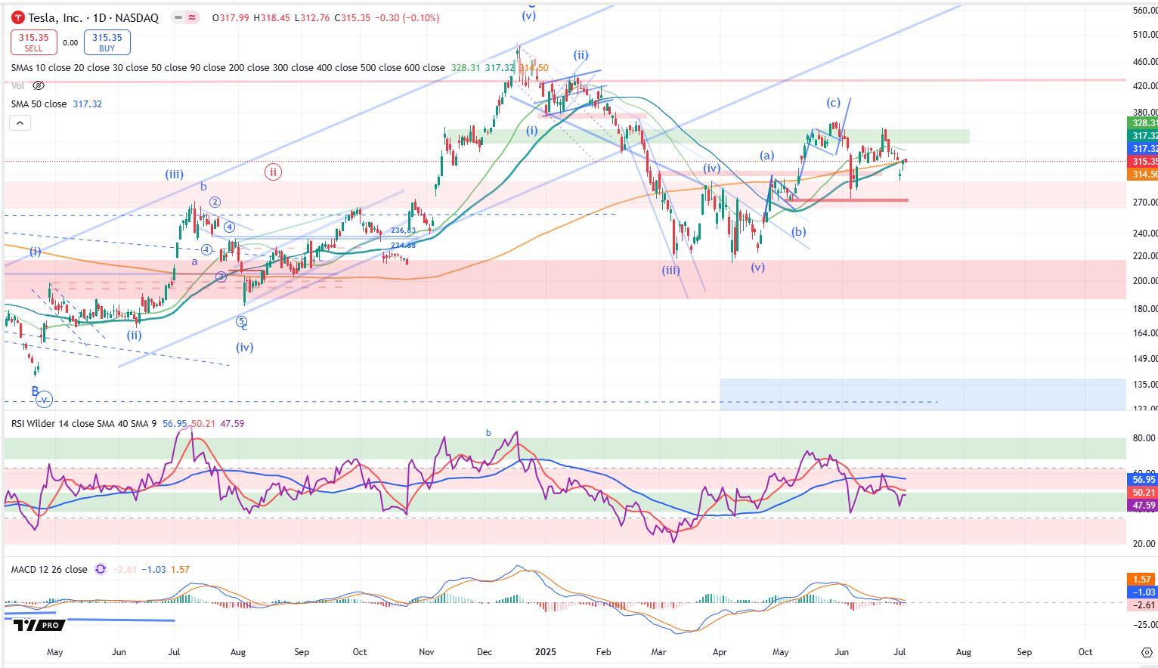Collapse the indicator legend with chevron button
1158x668 pixels.
20,122
